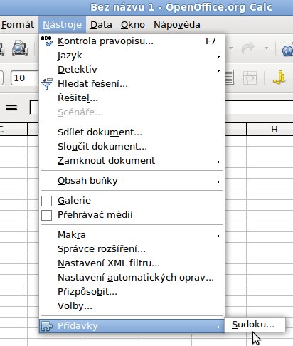This screenshot has height=346, width=293.
Task: Click the globe hyperlink toolbar icon
Action: 287,48
